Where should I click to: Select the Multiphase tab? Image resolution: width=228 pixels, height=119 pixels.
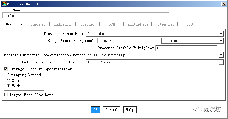pos(138,24)
